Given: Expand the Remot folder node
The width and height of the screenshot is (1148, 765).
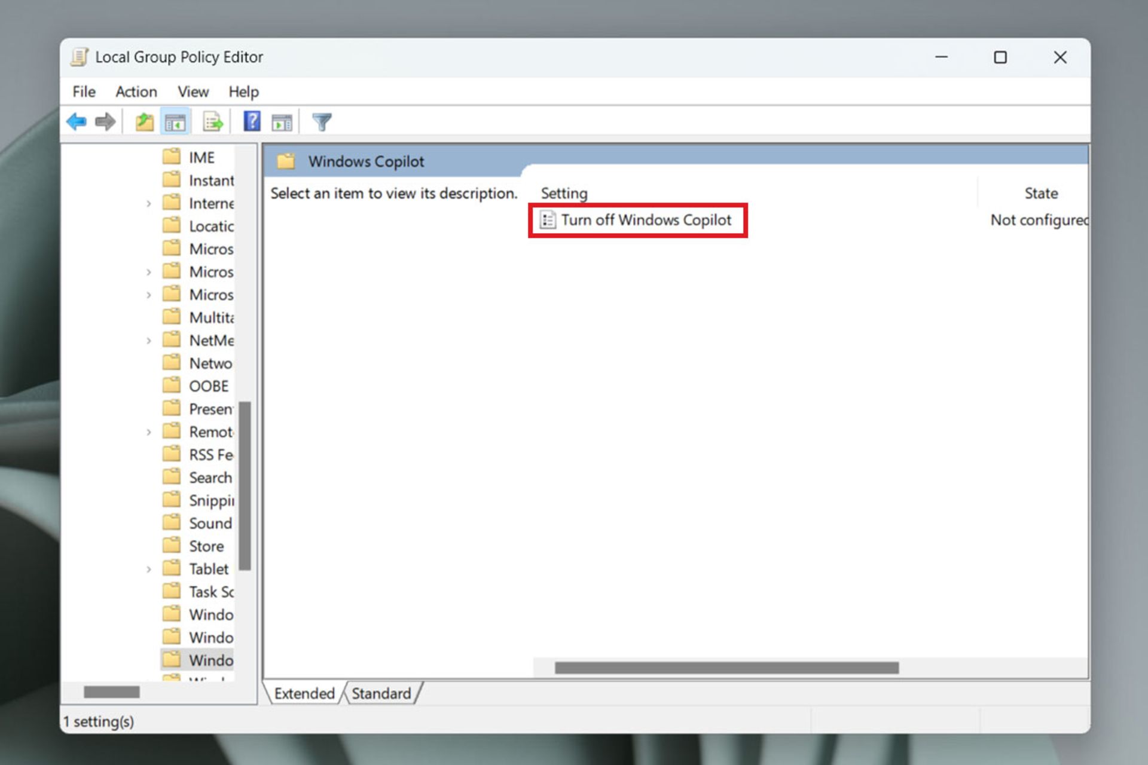Looking at the screenshot, I should tap(149, 432).
